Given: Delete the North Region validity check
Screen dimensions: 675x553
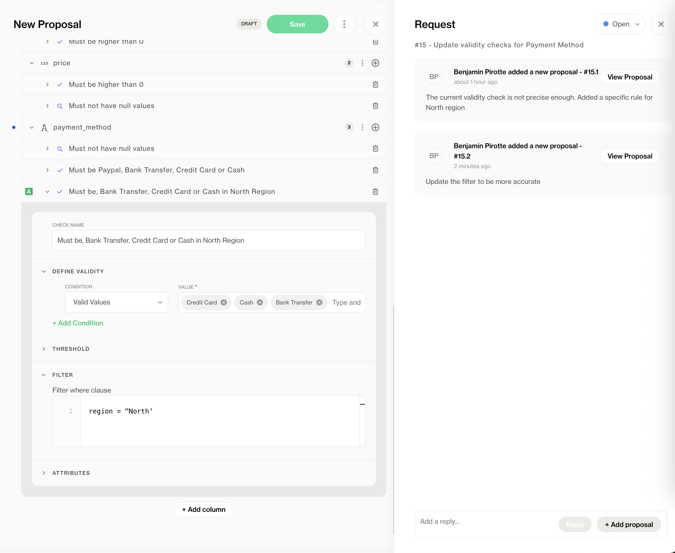Looking at the screenshot, I should click(x=375, y=192).
